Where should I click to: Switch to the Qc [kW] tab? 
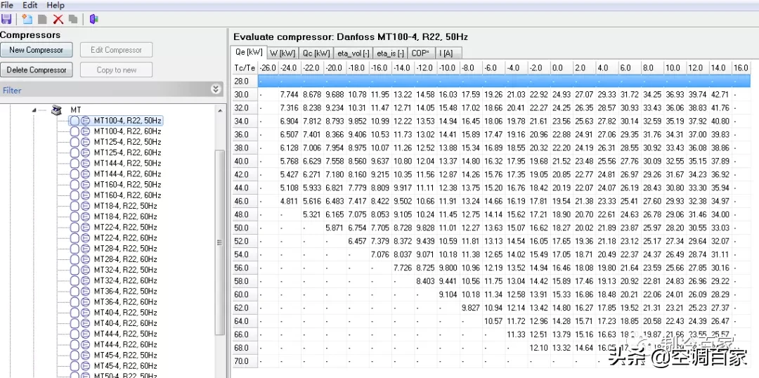(316, 53)
